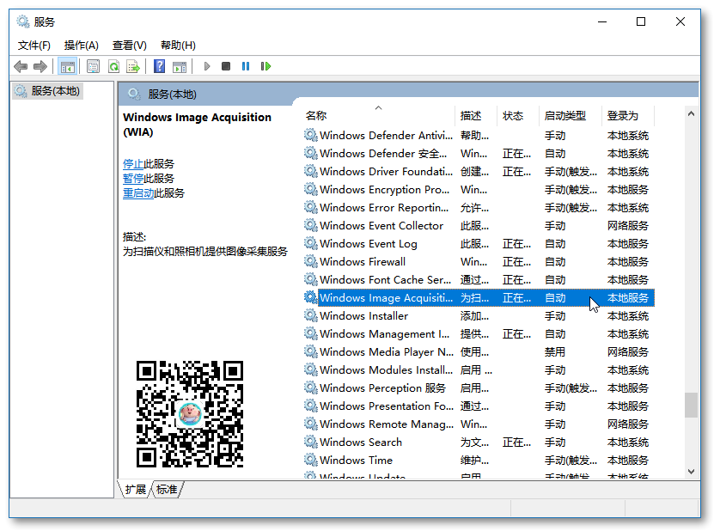Open Help with the blue question mark icon
714x531 pixels.
(x=159, y=66)
